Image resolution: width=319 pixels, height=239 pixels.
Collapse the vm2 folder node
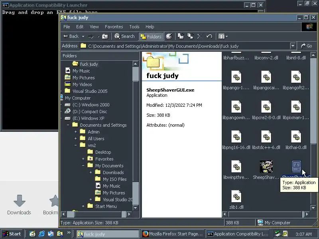tap(75, 145)
